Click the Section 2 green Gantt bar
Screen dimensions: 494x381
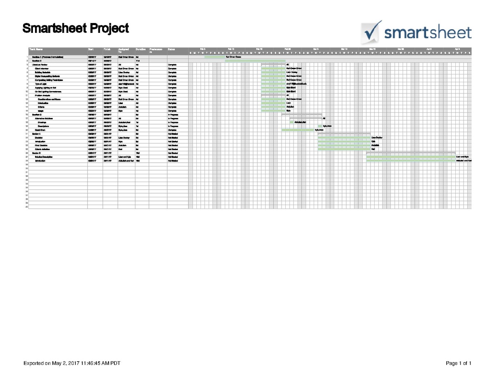(255, 61)
